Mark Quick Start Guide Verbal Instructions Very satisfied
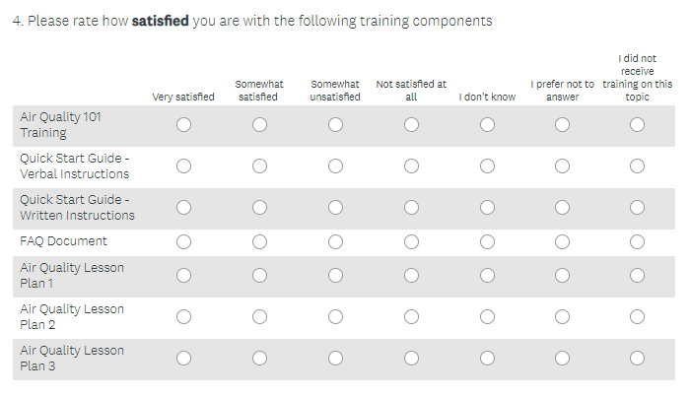Image resolution: width=691 pixels, height=397 pixels. [183, 166]
